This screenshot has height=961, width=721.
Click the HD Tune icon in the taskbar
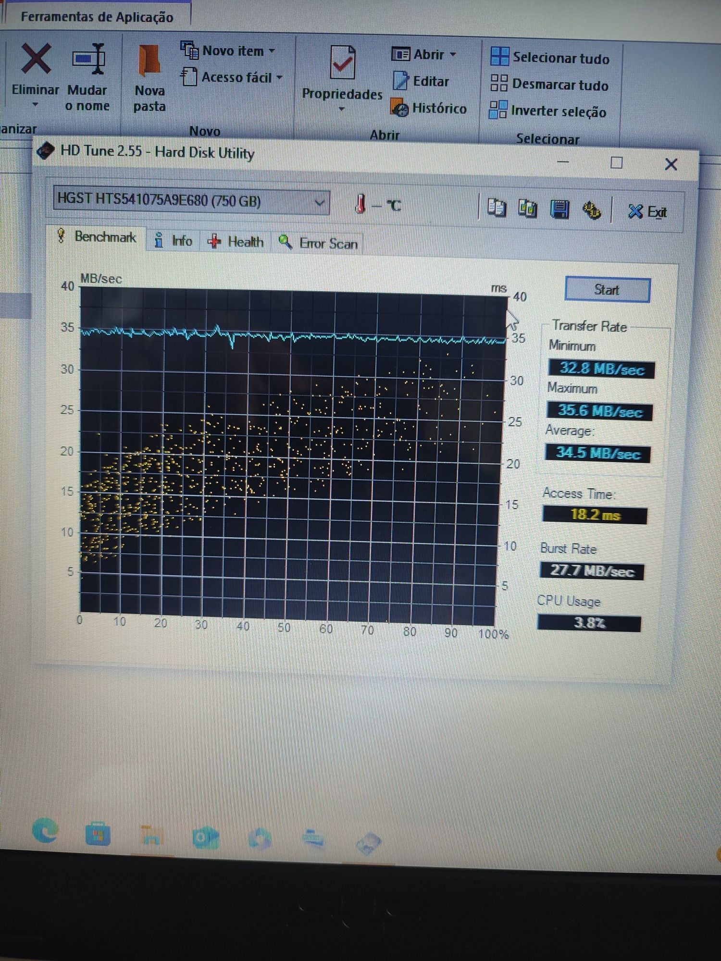coord(368,845)
